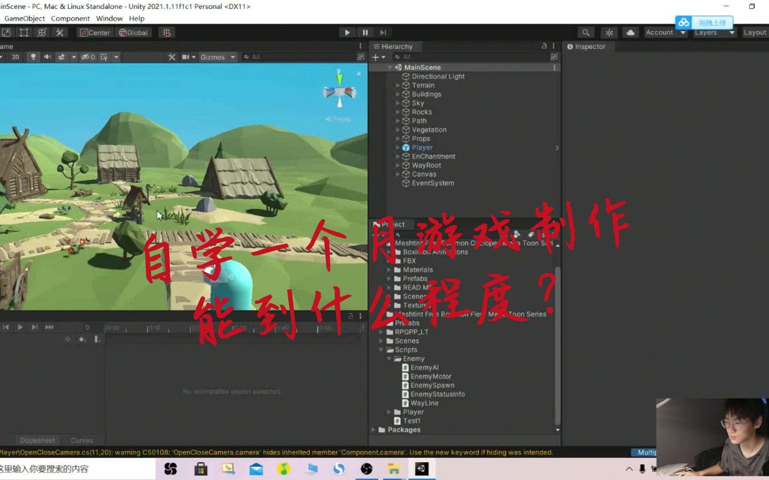Open the Gizmos dropdown in Game view
The width and height of the screenshot is (769, 480).
tap(232, 57)
